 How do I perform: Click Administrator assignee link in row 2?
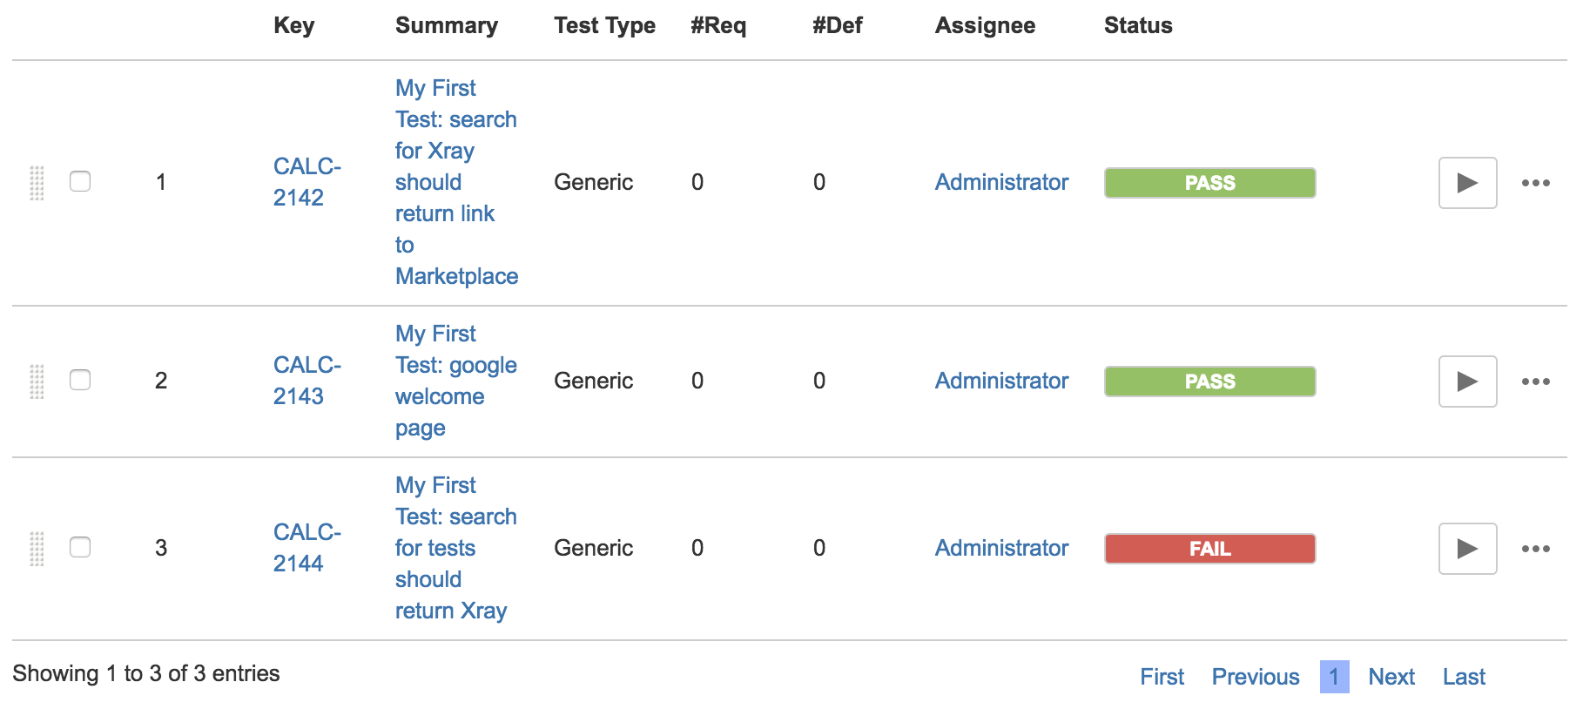coord(1001,381)
